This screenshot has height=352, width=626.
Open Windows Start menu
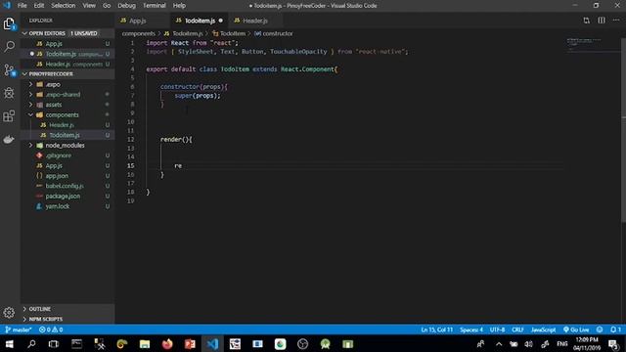click(9, 344)
